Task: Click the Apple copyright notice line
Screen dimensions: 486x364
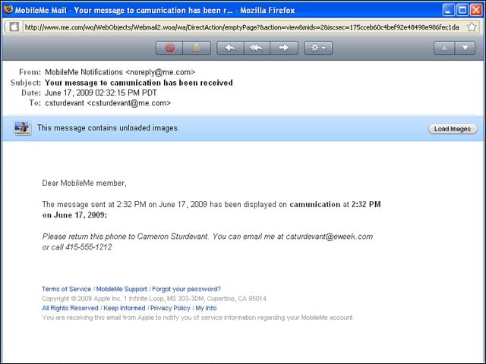Action: pyautogui.click(x=154, y=299)
